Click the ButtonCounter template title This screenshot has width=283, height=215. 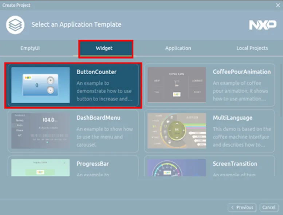click(97, 72)
